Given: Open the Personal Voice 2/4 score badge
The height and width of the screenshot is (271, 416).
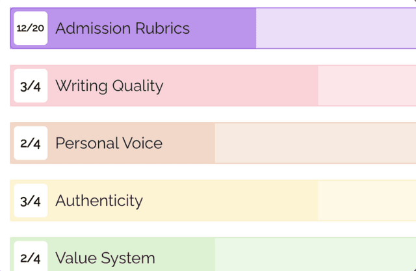Looking at the screenshot, I should 31,143.
